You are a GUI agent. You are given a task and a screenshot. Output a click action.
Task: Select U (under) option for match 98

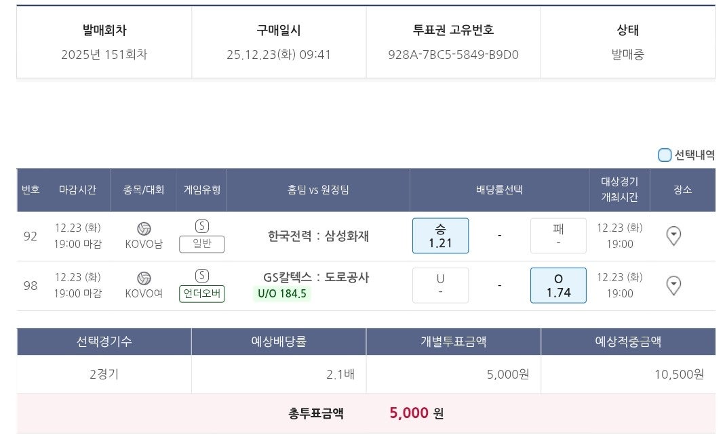click(440, 285)
